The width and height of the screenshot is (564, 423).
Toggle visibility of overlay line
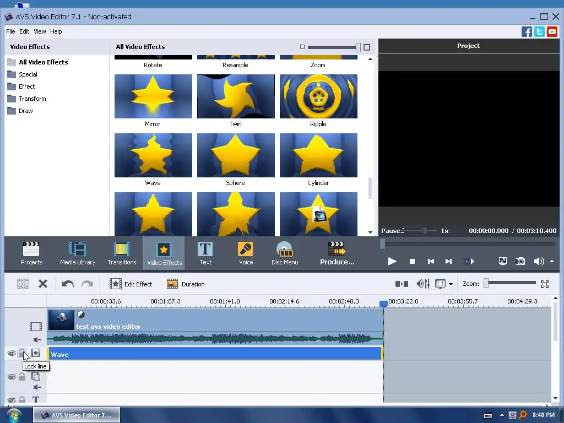(12, 377)
